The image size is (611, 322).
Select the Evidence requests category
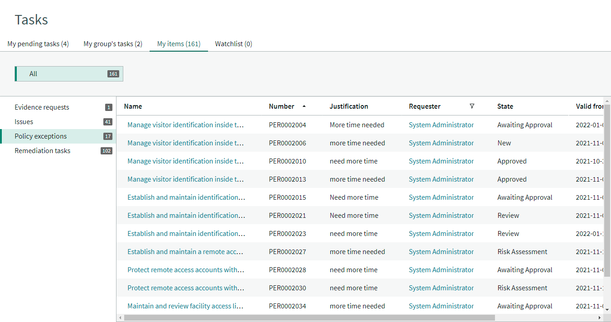coord(42,107)
